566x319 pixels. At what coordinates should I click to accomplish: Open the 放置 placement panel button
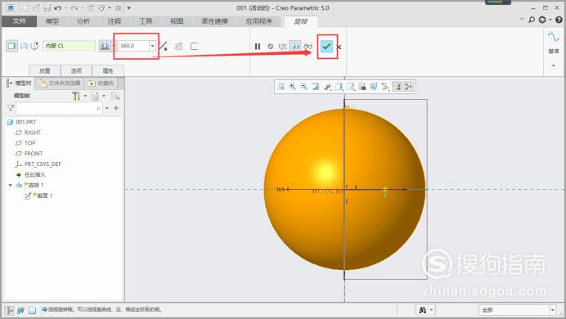(45, 70)
